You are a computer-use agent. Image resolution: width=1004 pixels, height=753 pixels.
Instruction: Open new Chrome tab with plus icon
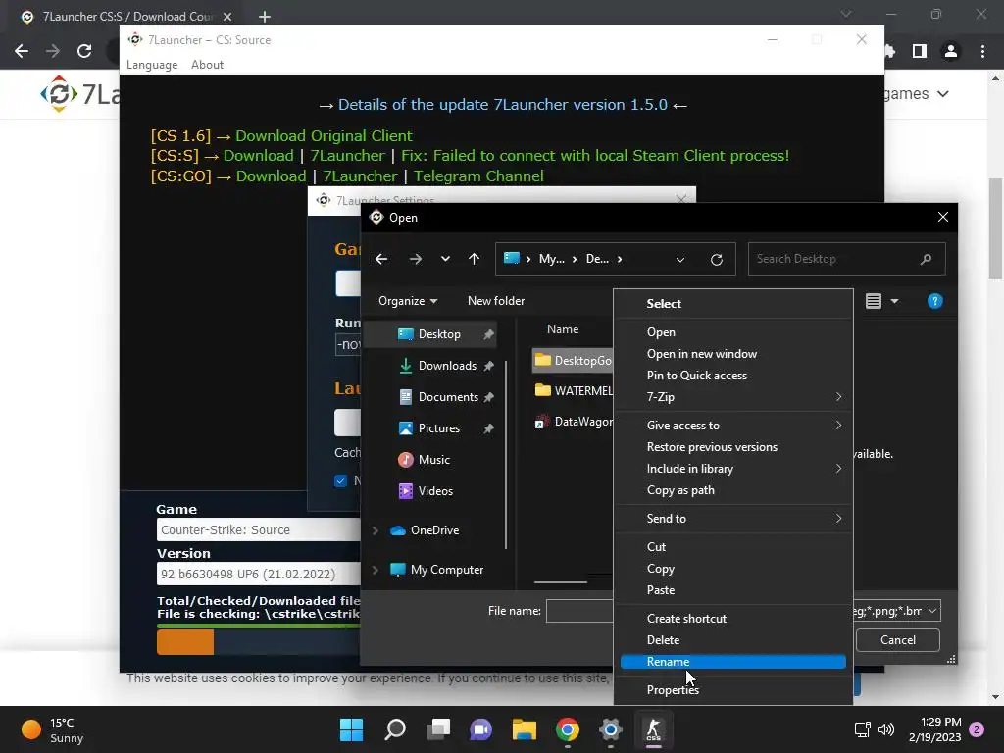pyautogui.click(x=265, y=17)
